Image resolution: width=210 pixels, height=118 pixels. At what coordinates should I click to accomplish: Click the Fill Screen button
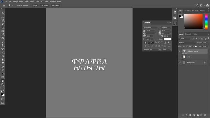tap(55, 5)
